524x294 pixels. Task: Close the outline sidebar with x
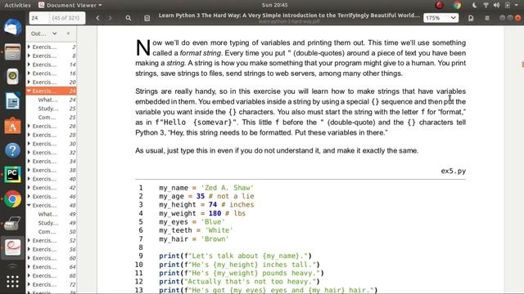click(68, 33)
